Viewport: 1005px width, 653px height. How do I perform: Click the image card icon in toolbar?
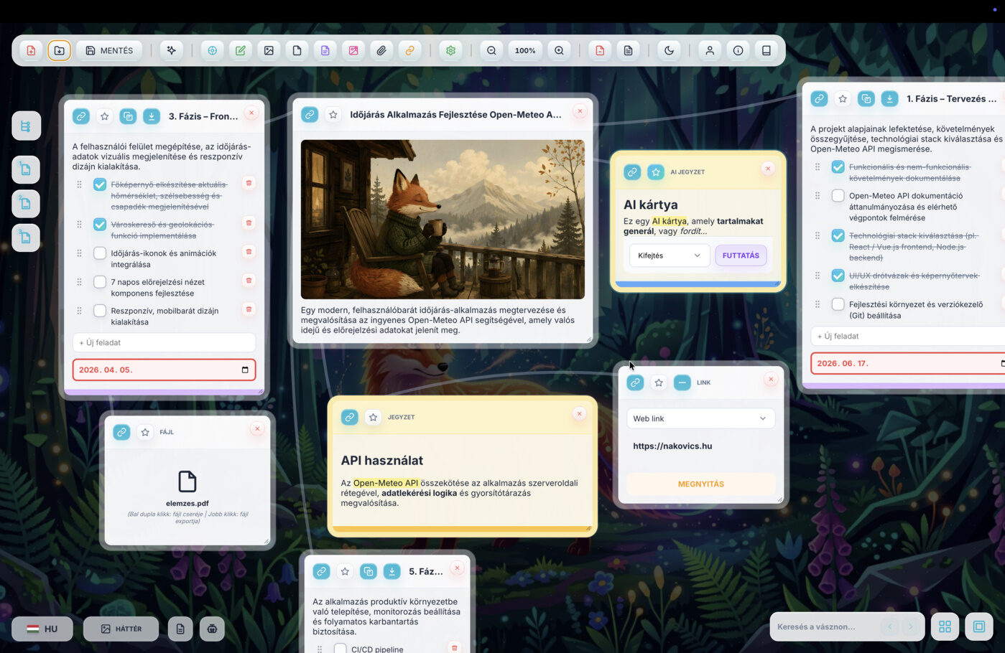(269, 50)
